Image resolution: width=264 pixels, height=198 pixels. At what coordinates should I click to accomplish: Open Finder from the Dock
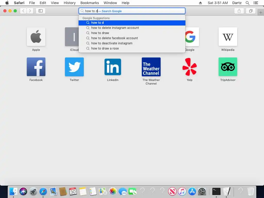click(x=13, y=192)
